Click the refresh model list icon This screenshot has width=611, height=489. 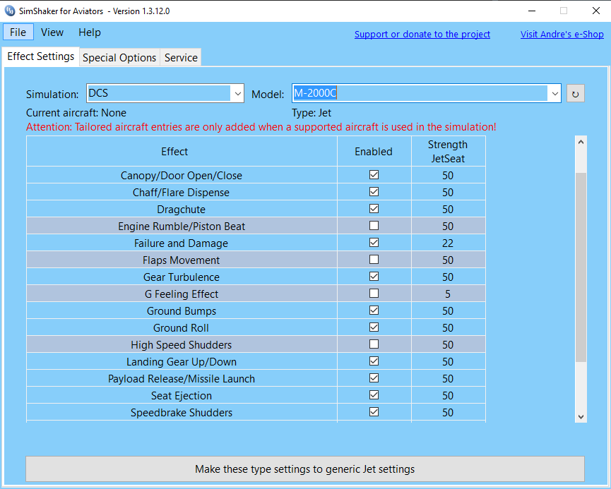(575, 93)
